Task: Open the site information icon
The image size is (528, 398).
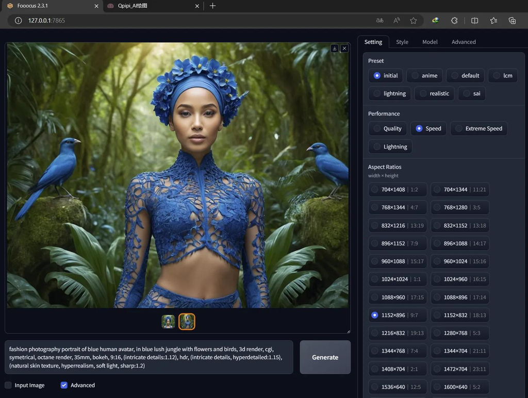Action: (x=18, y=21)
